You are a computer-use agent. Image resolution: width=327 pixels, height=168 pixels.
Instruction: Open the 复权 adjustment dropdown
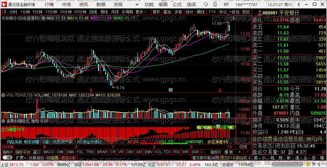[x=156, y=12]
